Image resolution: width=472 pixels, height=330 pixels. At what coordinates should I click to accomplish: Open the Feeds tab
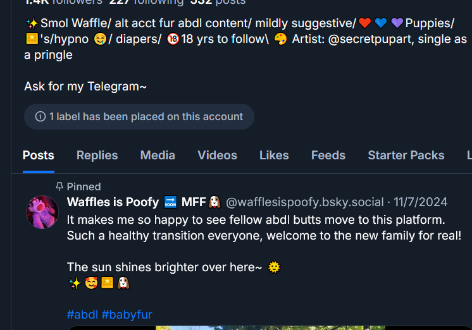point(328,156)
